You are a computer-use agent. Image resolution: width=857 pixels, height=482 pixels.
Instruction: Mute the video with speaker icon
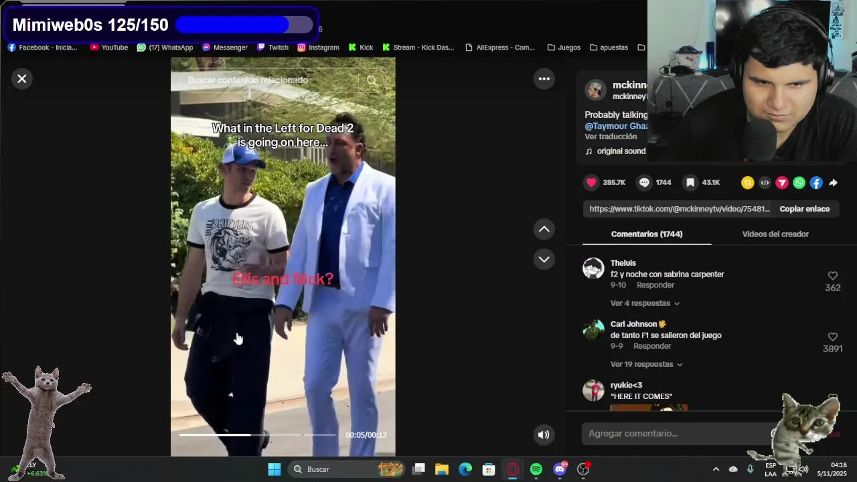[544, 434]
